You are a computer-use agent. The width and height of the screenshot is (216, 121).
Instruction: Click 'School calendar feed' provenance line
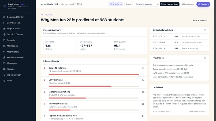click(170, 69)
